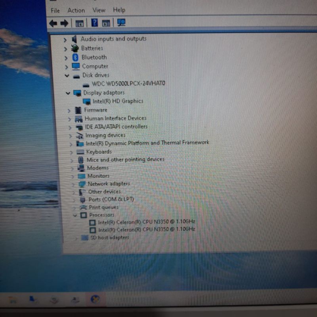
Task: Select Mice and other pointing devices label
Action: pos(126,160)
